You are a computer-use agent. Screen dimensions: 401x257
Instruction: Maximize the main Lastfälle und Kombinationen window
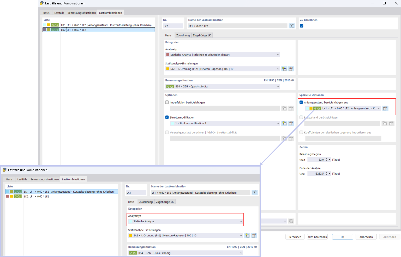pos(384,3)
